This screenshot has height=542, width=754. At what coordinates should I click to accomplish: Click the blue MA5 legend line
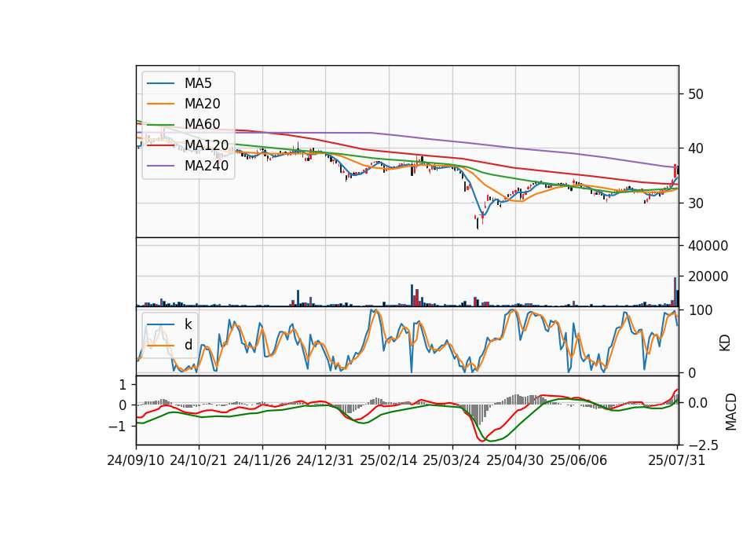tap(160, 83)
